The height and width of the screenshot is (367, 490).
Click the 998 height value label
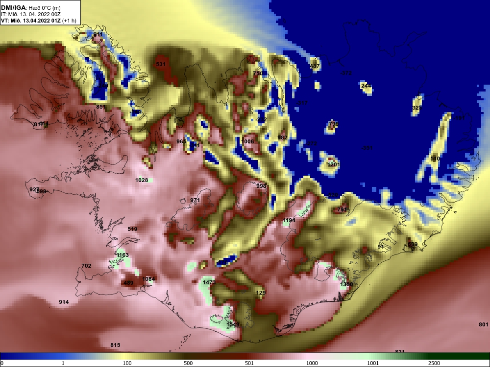pos(261,186)
